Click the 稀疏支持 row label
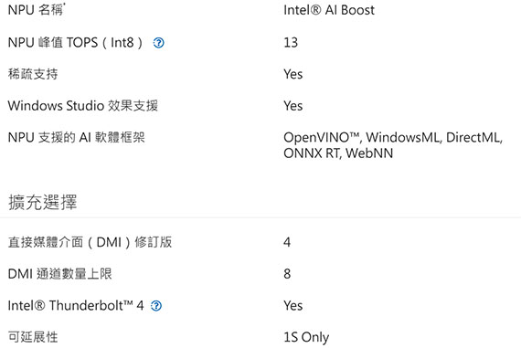 [33, 74]
